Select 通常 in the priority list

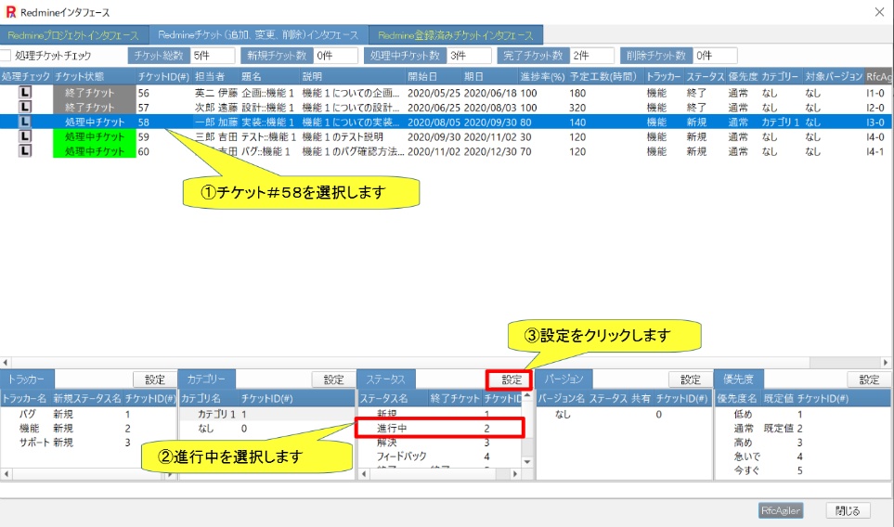click(803, 428)
